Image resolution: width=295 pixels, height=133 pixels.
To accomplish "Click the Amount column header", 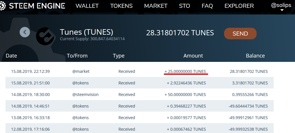I will point(193,56).
